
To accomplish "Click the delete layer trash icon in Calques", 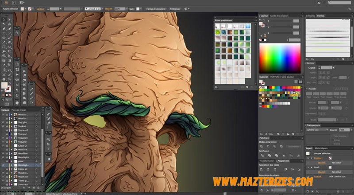I will [x=38, y=188].
